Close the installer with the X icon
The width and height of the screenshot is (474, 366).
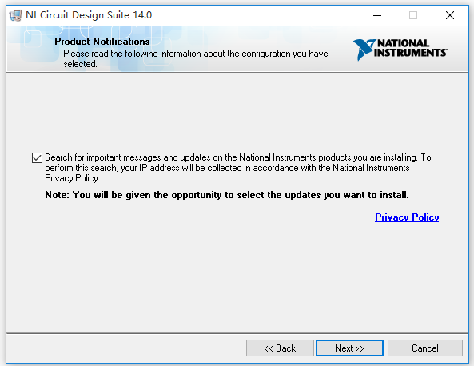(450, 15)
